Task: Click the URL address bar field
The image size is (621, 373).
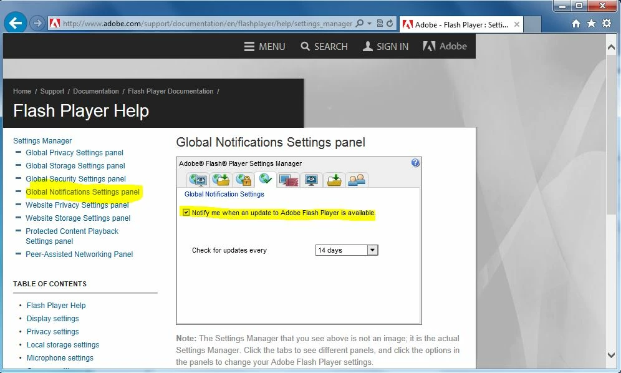Action: tap(207, 23)
